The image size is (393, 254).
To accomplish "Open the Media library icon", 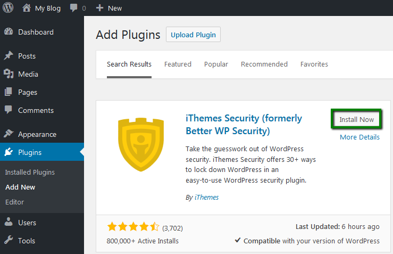I will point(9,74).
